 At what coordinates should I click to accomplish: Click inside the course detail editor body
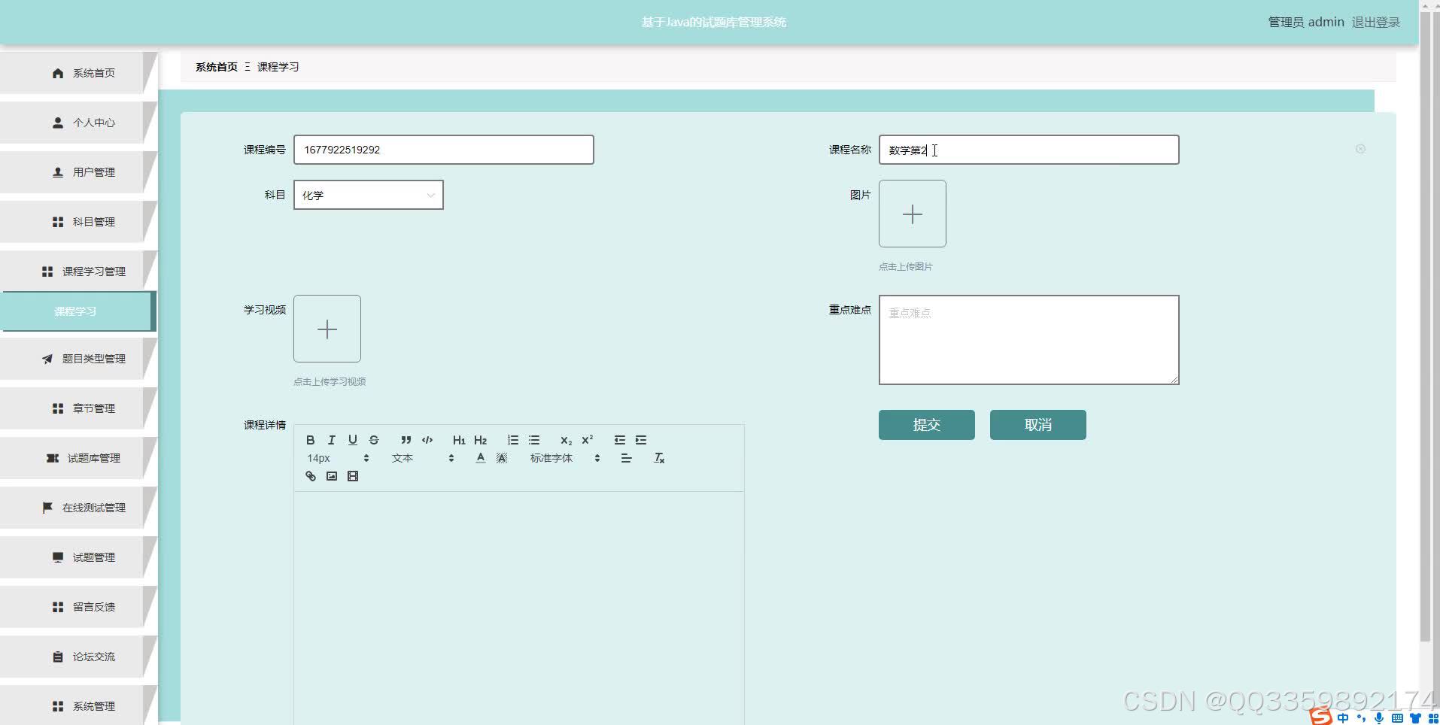(519, 608)
